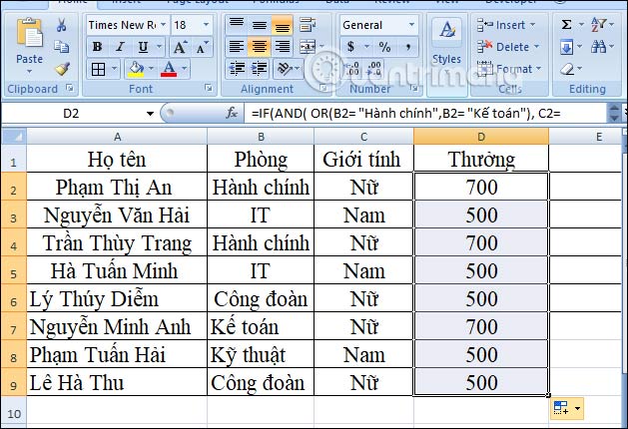628x429 pixels.
Task: Click Insert Function fx button
Action: [x=232, y=114]
